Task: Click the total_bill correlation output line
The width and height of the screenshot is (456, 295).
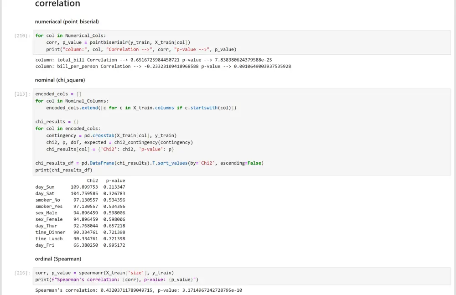Action: point(154,60)
